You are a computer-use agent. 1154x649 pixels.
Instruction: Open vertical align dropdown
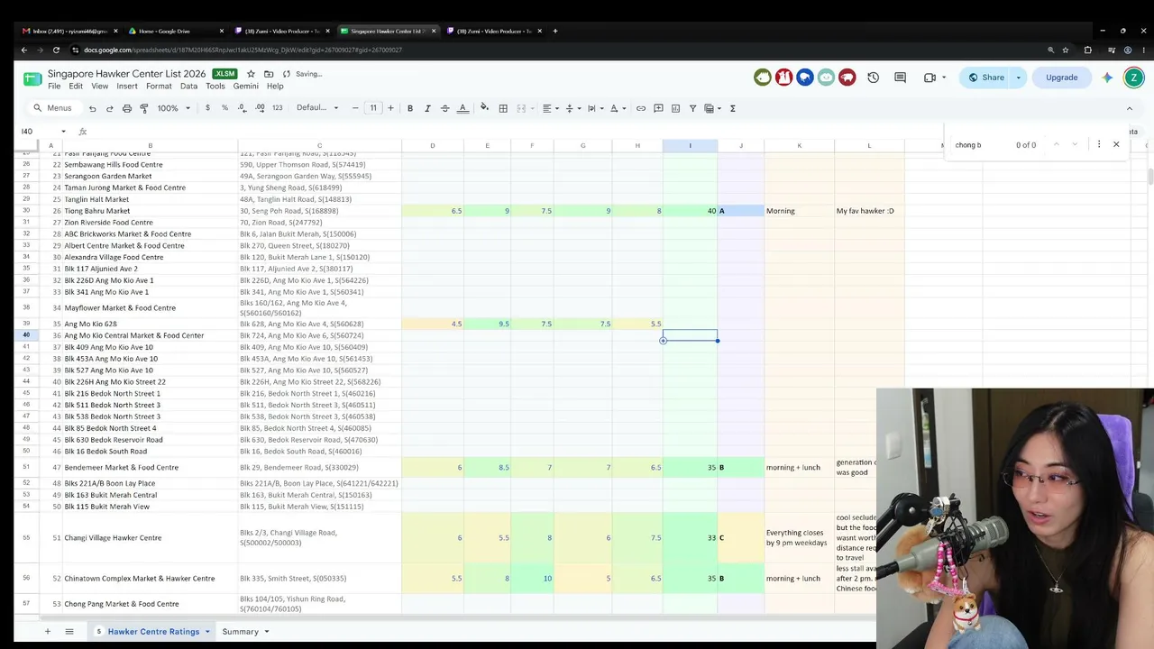click(x=572, y=108)
